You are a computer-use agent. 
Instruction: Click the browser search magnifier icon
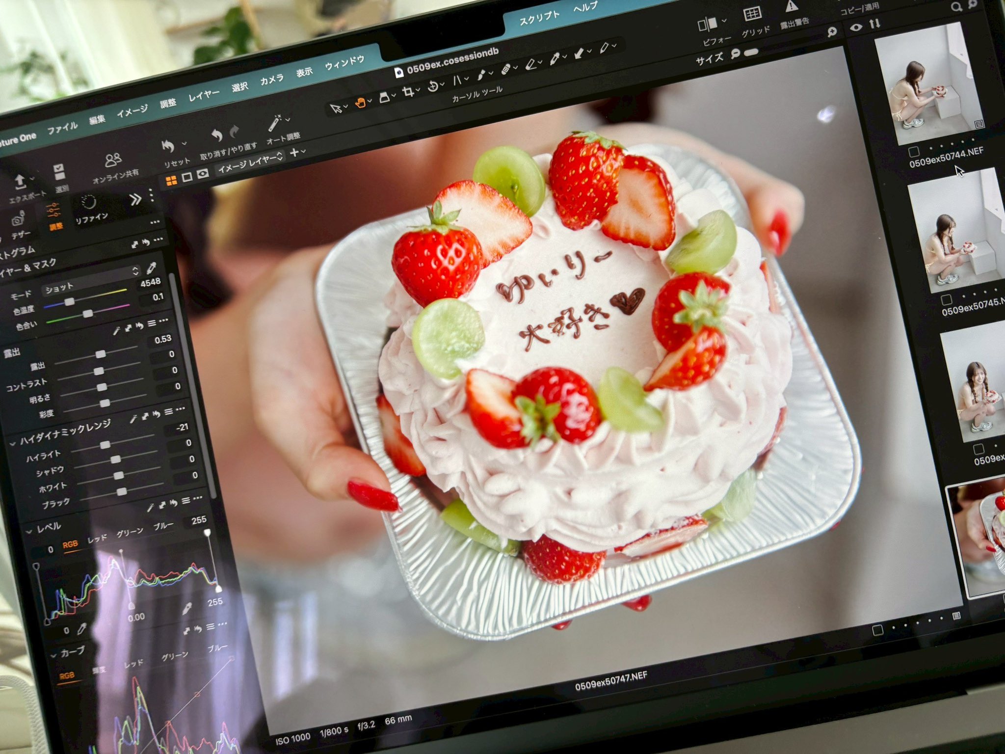point(956,7)
